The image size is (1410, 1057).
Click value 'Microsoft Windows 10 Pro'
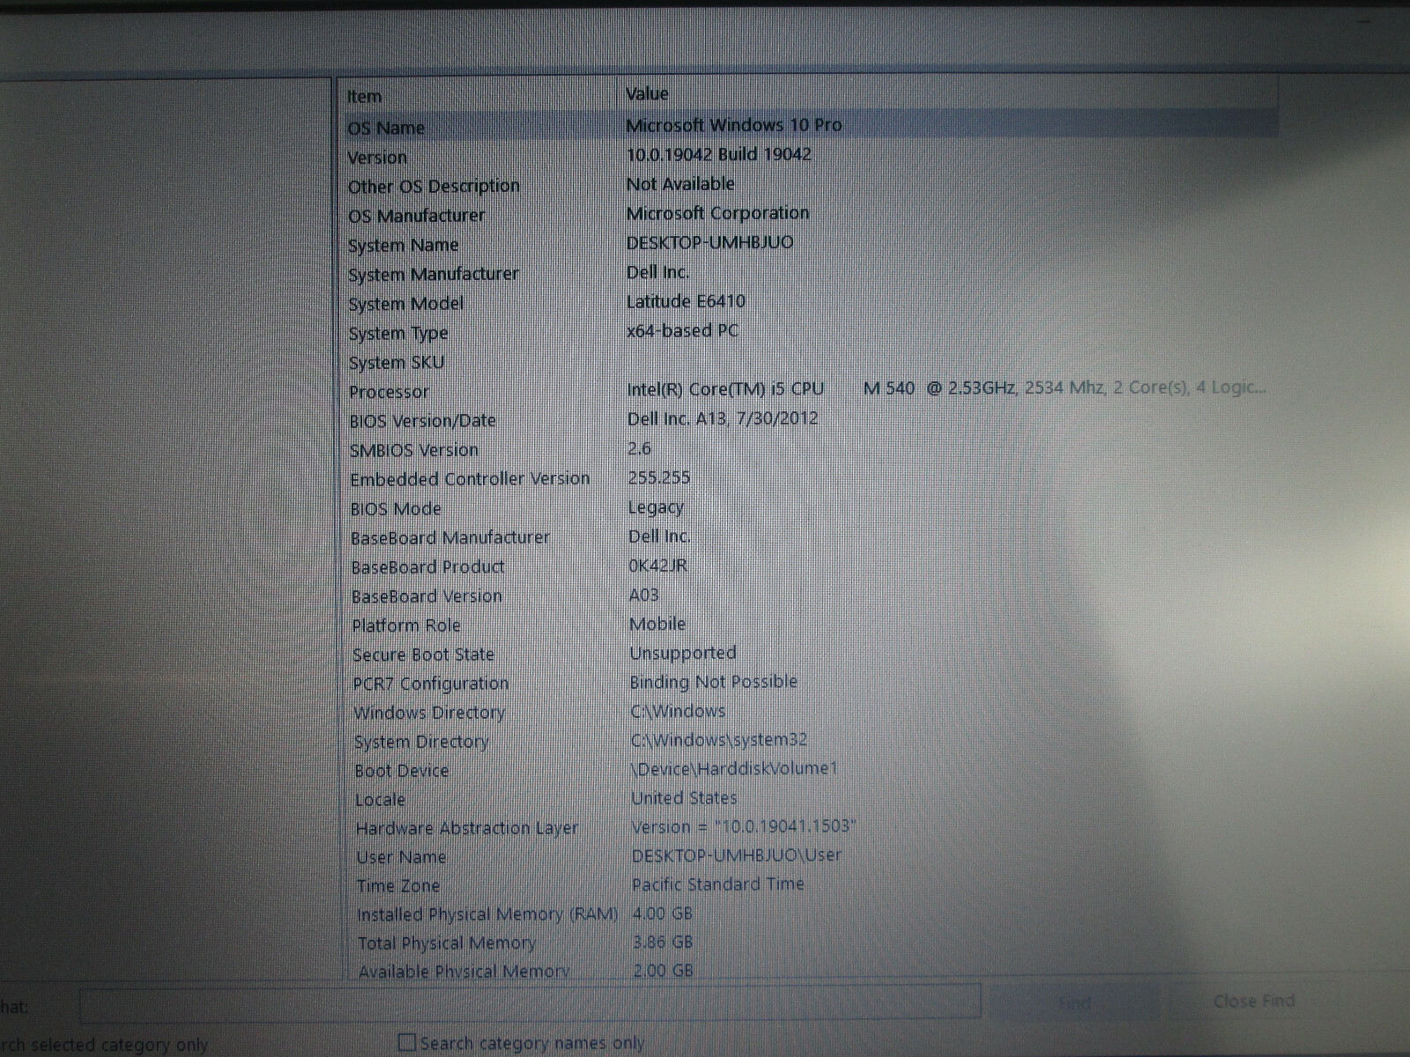[x=733, y=125]
